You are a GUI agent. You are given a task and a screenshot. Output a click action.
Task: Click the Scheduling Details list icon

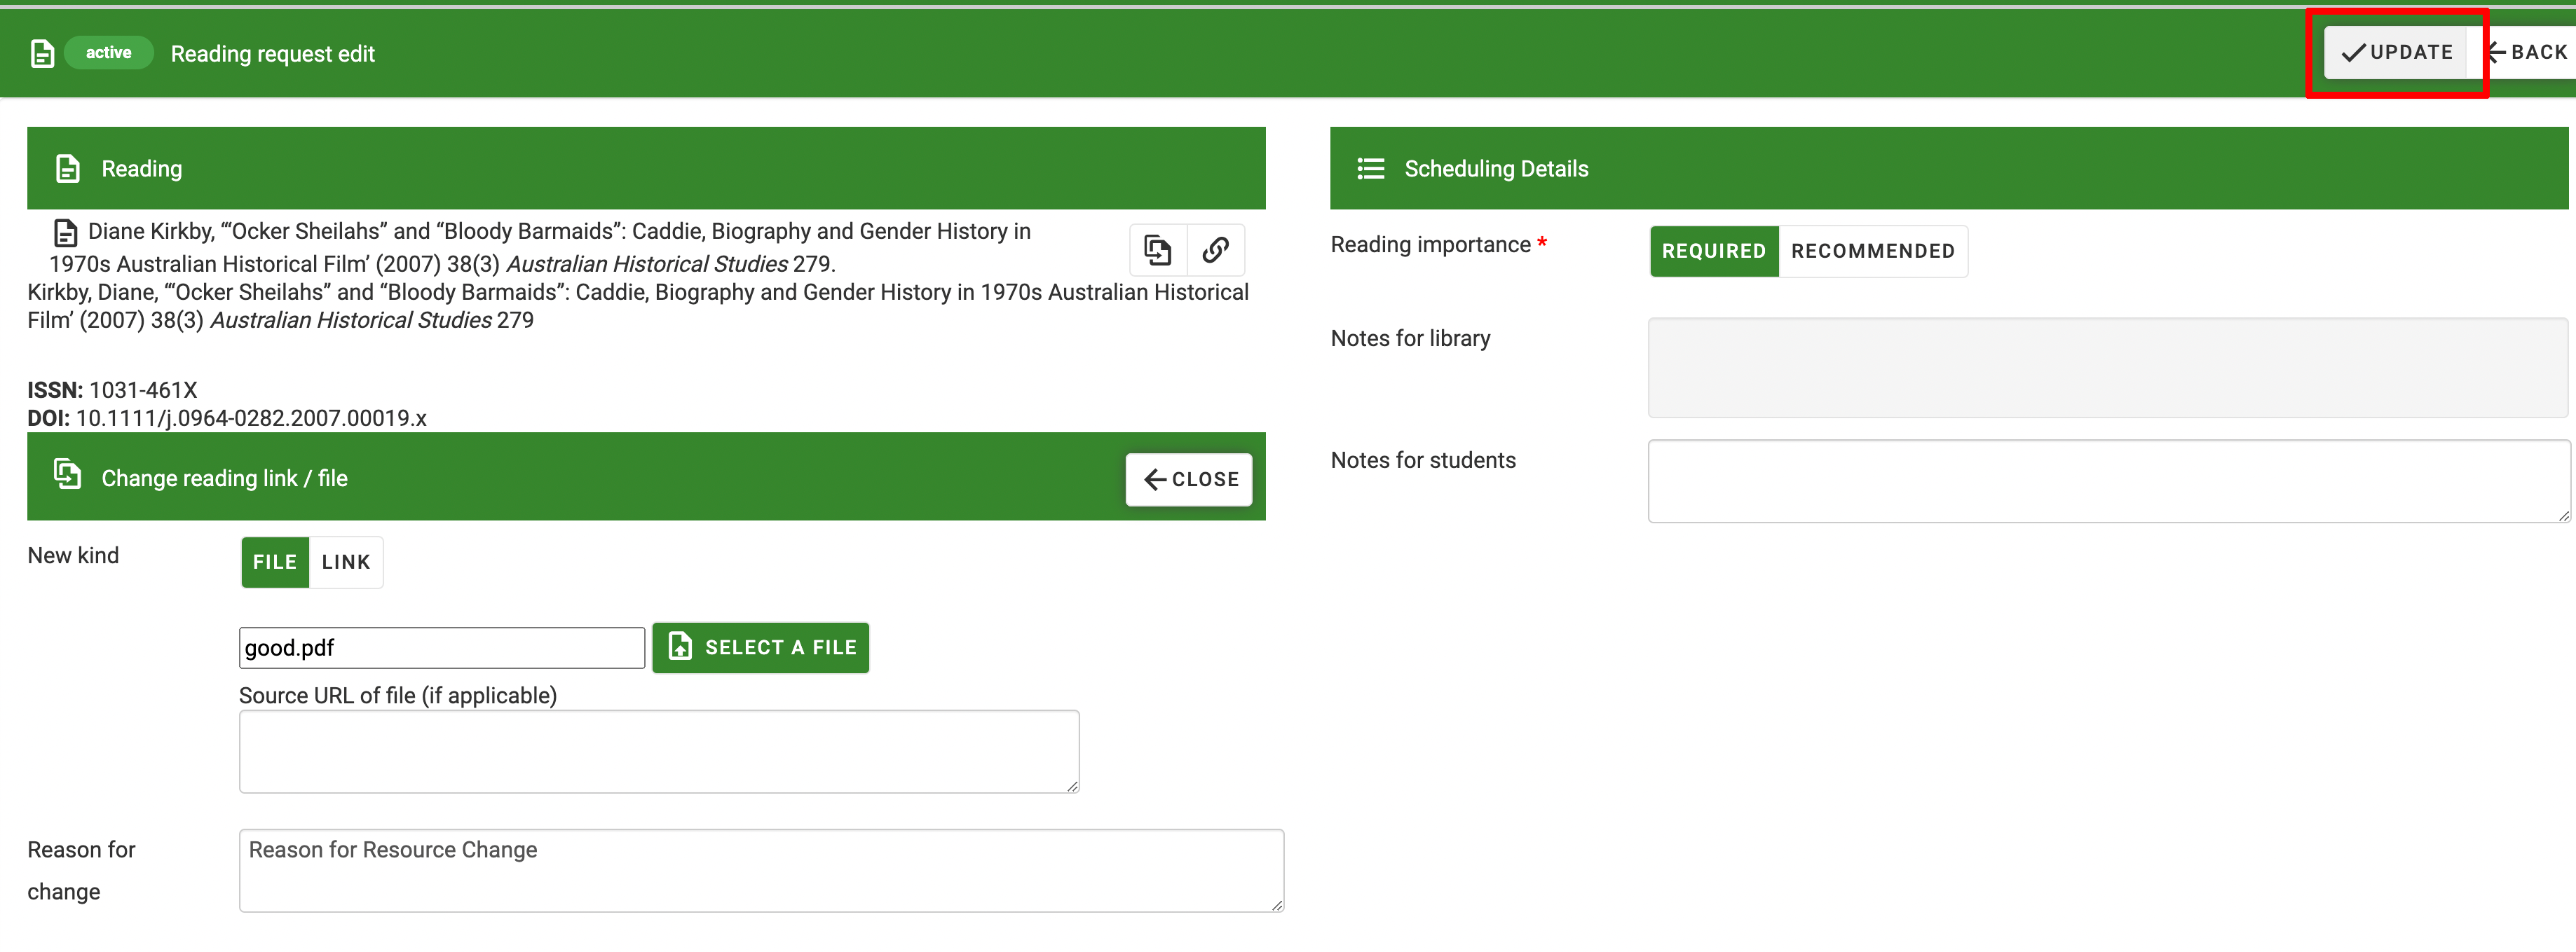pyautogui.click(x=1370, y=169)
